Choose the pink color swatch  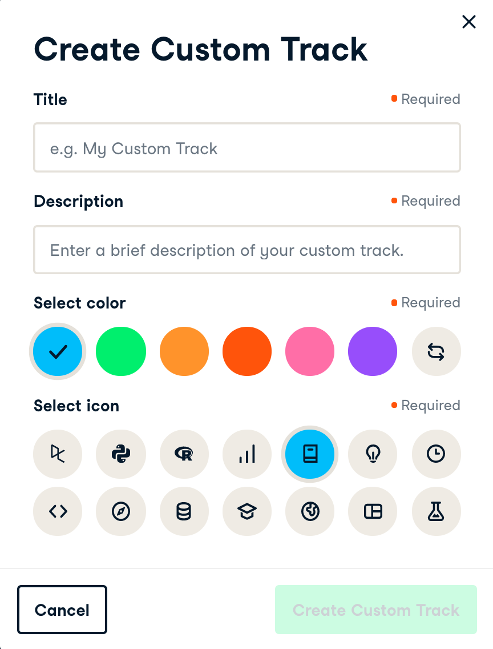click(x=310, y=351)
